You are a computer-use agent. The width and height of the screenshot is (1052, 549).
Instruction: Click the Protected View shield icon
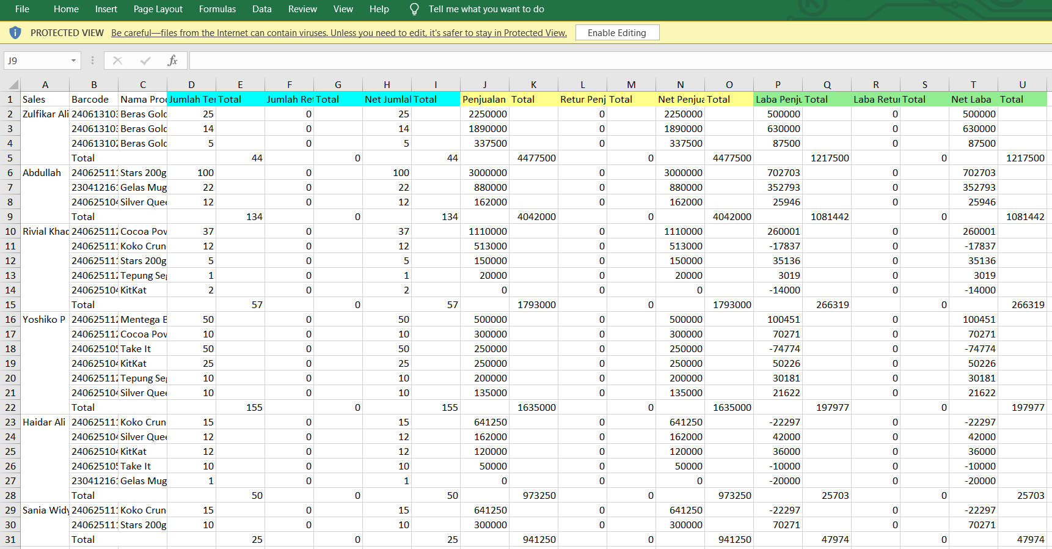click(15, 33)
